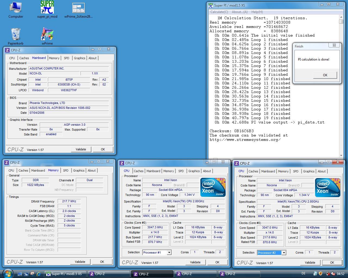348x278 pixels.
Task: Open Graphics tab in Mainboard CPU-Z window
Action: point(79,58)
